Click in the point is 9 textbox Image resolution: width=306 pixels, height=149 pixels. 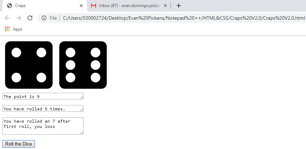coord(43,96)
